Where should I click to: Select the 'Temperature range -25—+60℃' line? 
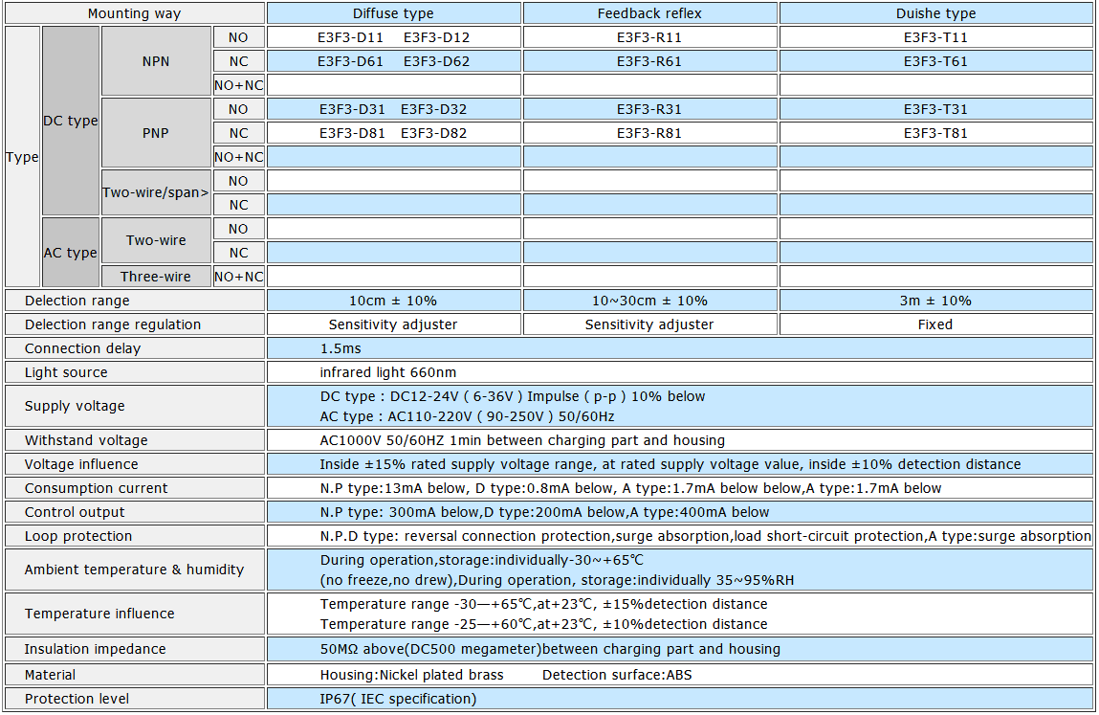pos(543,624)
